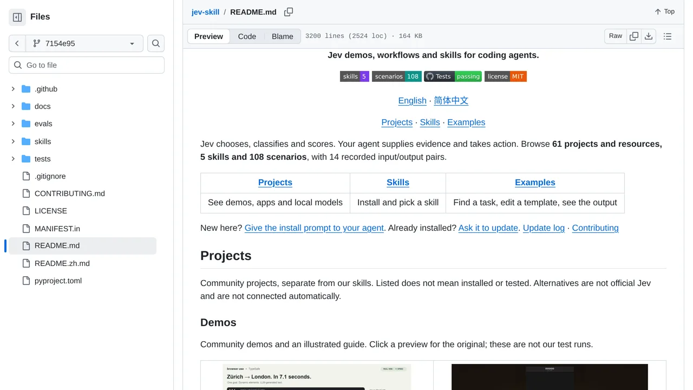
Task: Expand the .github folder chevron
Action: pyautogui.click(x=13, y=89)
